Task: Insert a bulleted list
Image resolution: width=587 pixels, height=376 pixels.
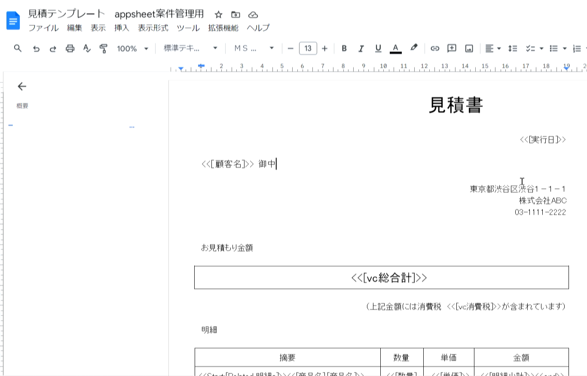Action: 554,49
